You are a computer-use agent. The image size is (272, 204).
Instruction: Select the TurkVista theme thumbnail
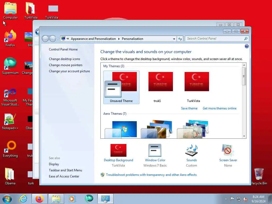click(x=197, y=87)
